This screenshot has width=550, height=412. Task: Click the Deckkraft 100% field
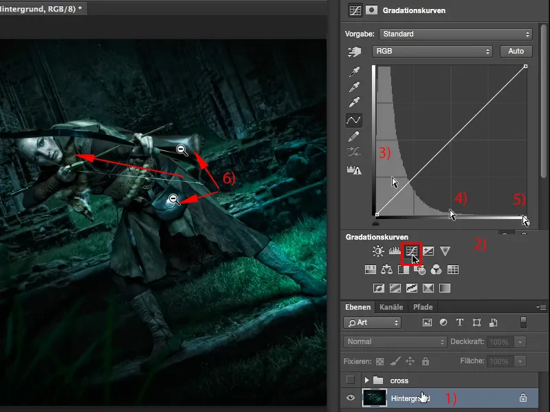[x=500, y=341]
